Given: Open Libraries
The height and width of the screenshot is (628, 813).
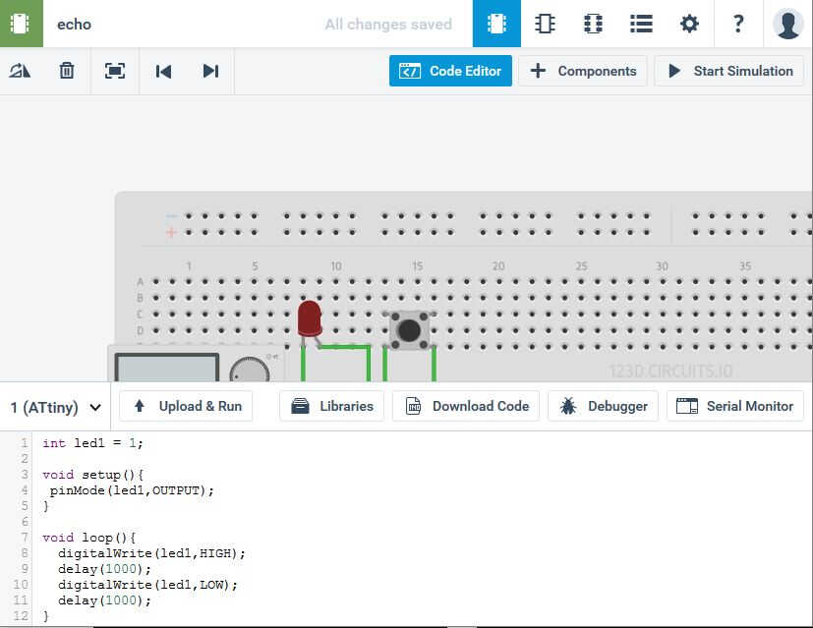Looking at the screenshot, I should pyautogui.click(x=332, y=406).
